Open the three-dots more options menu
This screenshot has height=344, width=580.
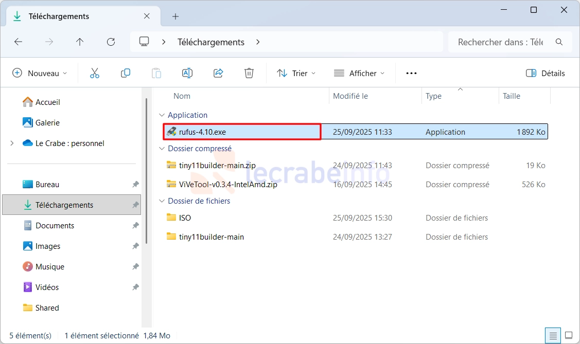pyautogui.click(x=411, y=73)
